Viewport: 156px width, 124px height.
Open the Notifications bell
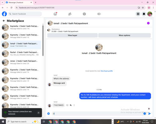[x=144, y=14]
